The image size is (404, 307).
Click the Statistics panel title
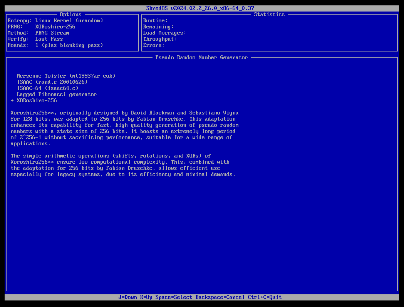[x=269, y=14]
